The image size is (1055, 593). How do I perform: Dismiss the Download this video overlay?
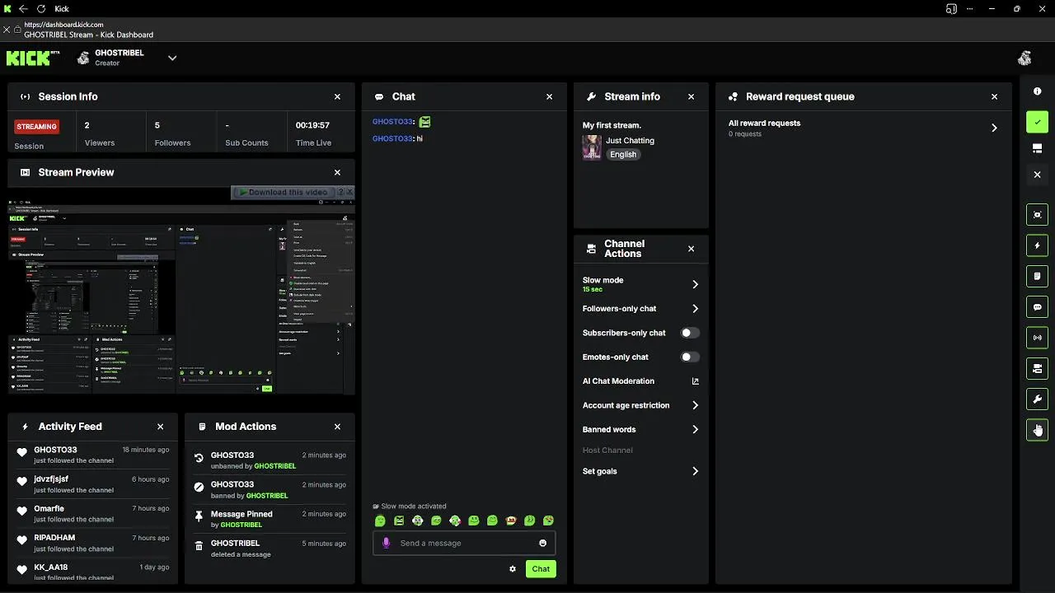coord(349,192)
